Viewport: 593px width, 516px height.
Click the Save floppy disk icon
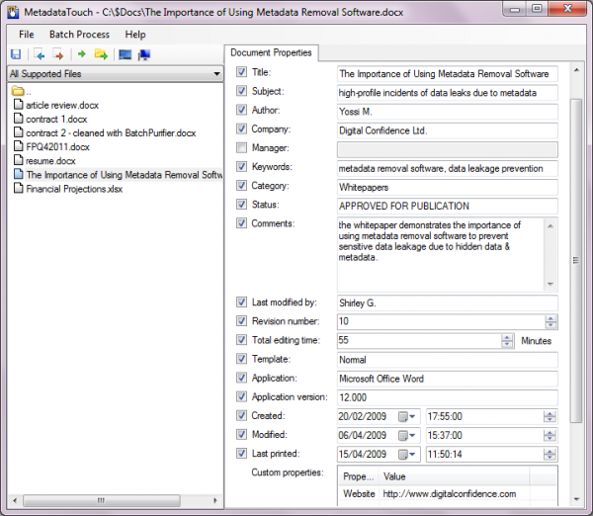16,54
